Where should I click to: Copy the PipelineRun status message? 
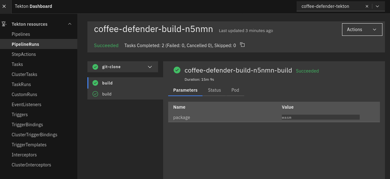point(242,45)
